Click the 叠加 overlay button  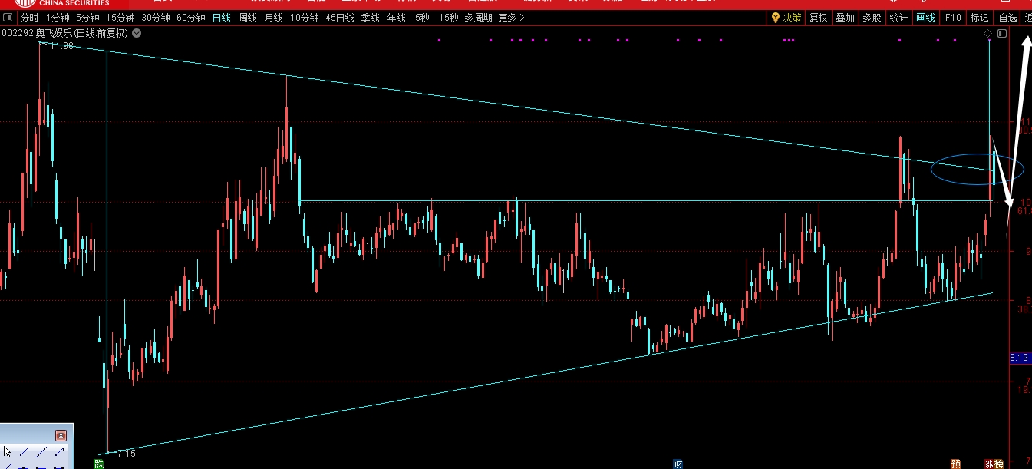(845, 18)
